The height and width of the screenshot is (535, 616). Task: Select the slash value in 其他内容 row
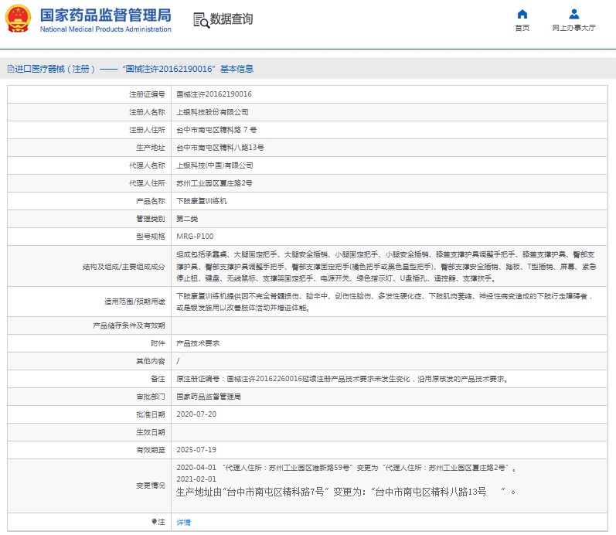(x=178, y=361)
